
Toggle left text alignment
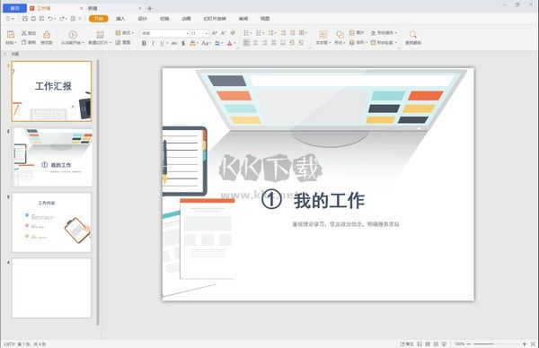(246, 42)
